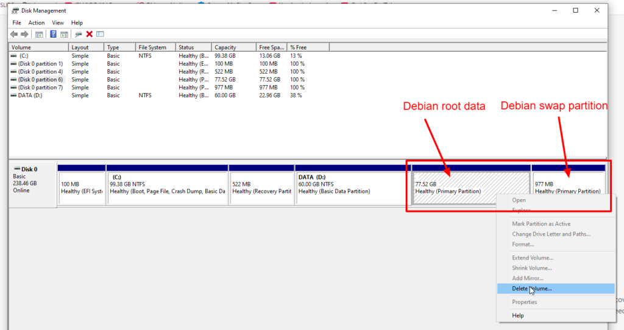Screen dimensions: 624x330
Task: Click drive icon of Disk 0 partition 1 row
Action: point(13,64)
